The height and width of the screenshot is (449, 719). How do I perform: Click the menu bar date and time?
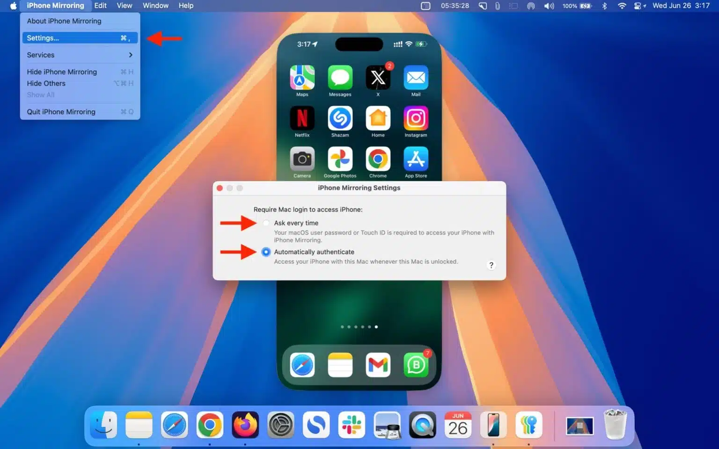pyautogui.click(x=681, y=6)
